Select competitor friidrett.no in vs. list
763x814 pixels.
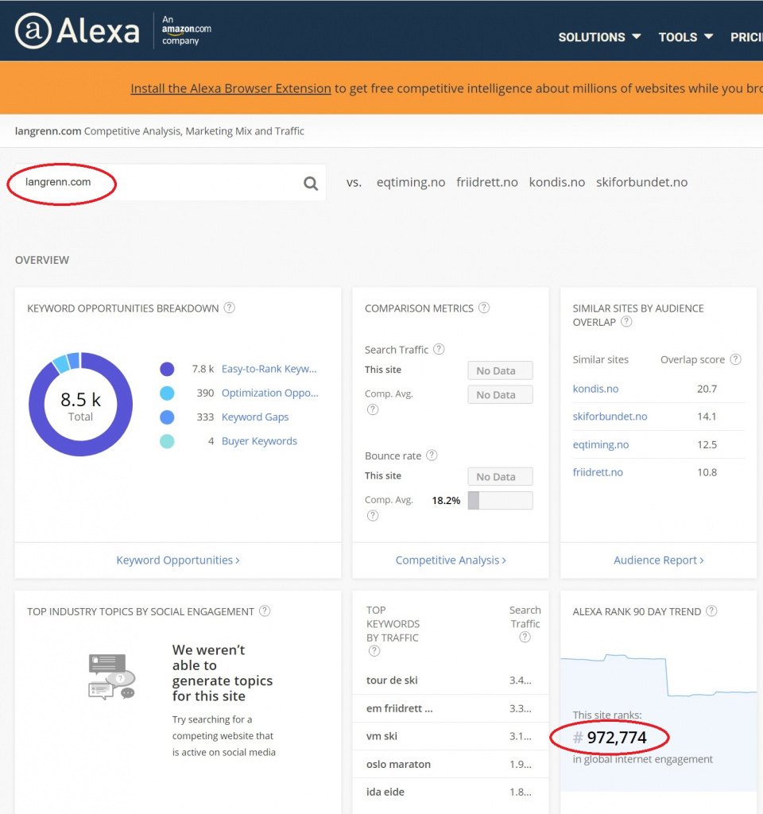click(x=487, y=182)
